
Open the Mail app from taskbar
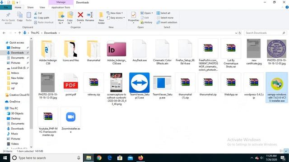click(130, 158)
